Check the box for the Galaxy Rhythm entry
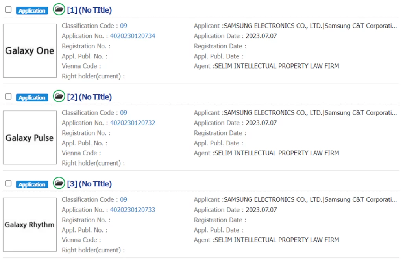Screen dimensions: 403x259 pyautogui.click(x=8, y=184)
